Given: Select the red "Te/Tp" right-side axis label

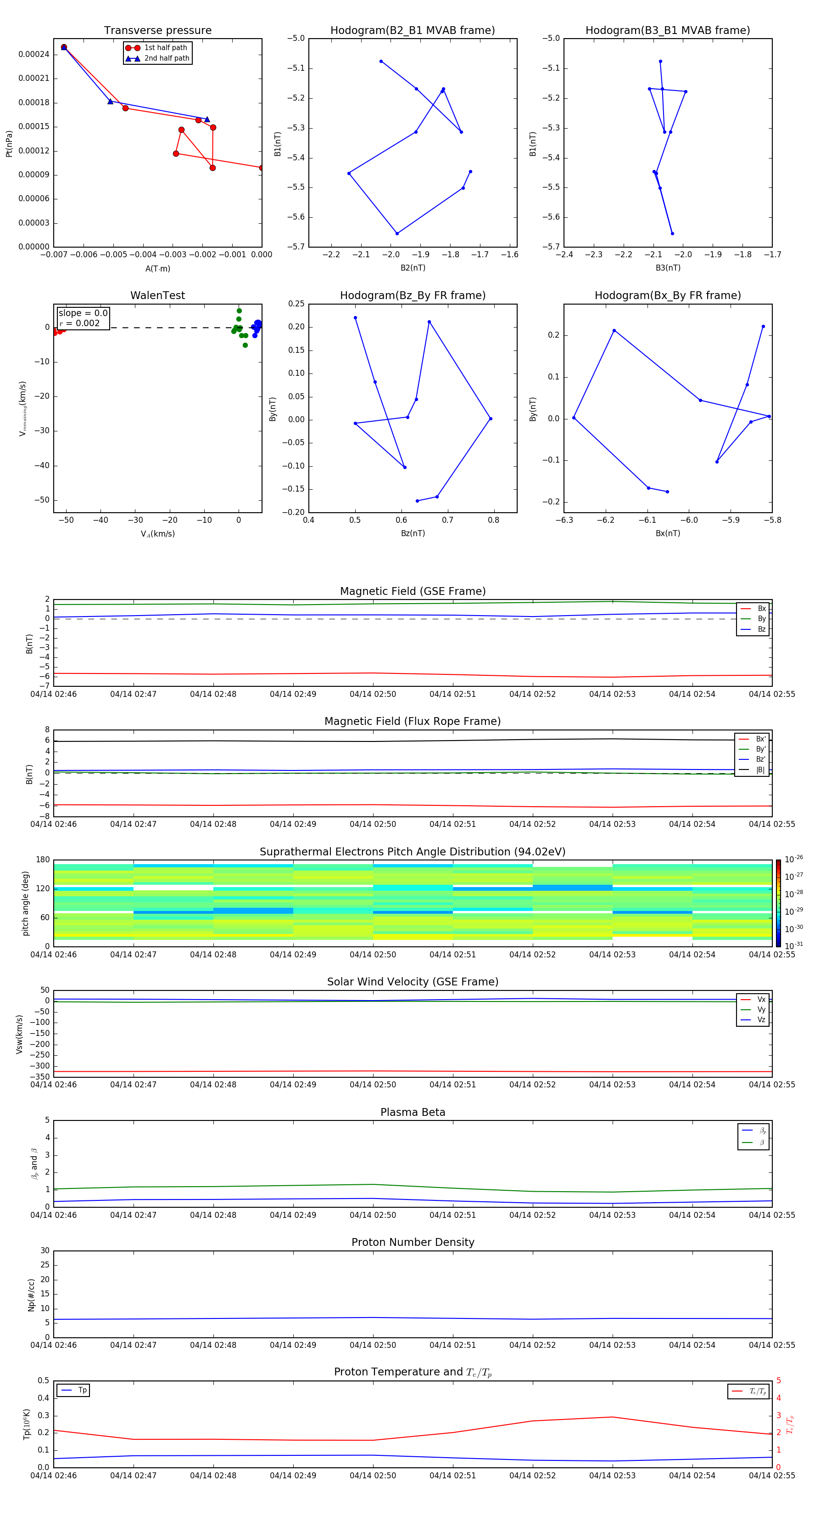Looking at the screenshot, I should coord(791,1424).
